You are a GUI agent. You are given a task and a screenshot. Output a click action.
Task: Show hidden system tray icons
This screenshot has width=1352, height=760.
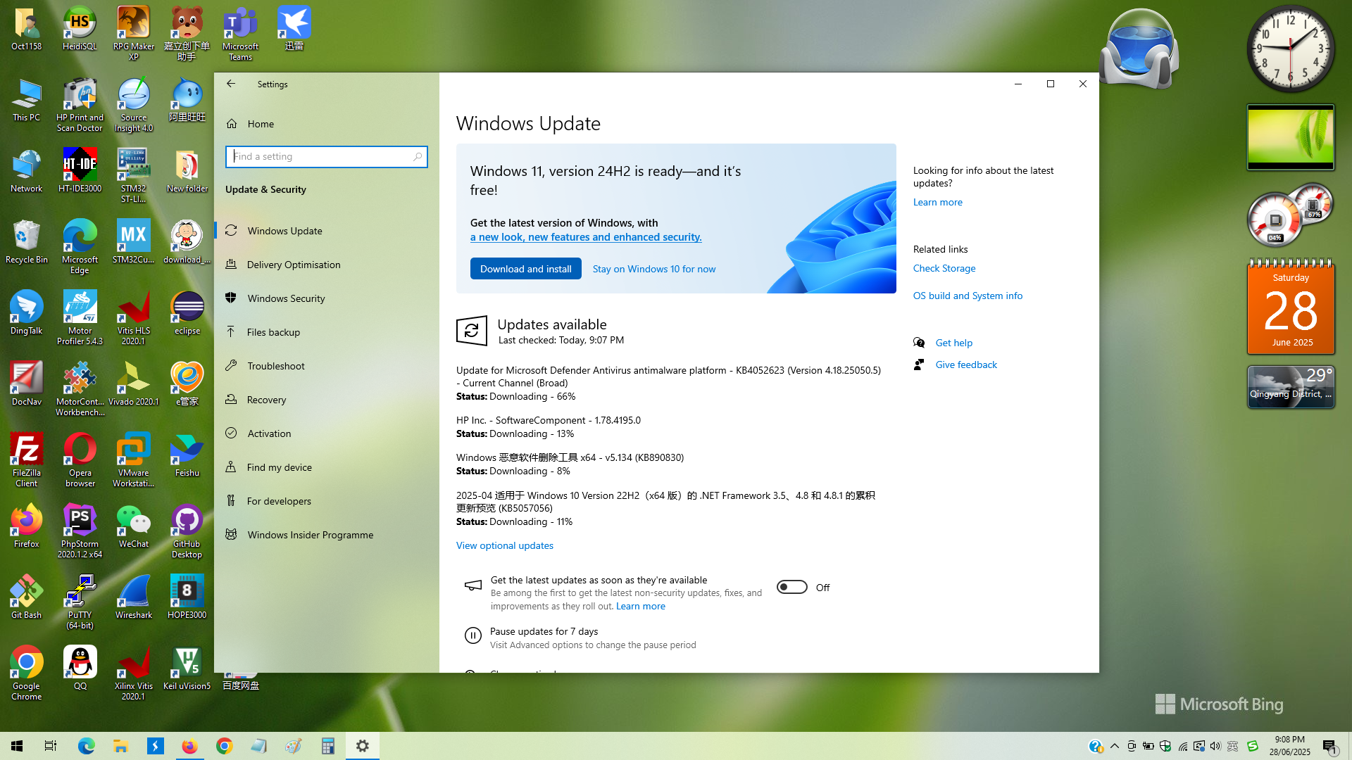click(x=1115, y=746)
